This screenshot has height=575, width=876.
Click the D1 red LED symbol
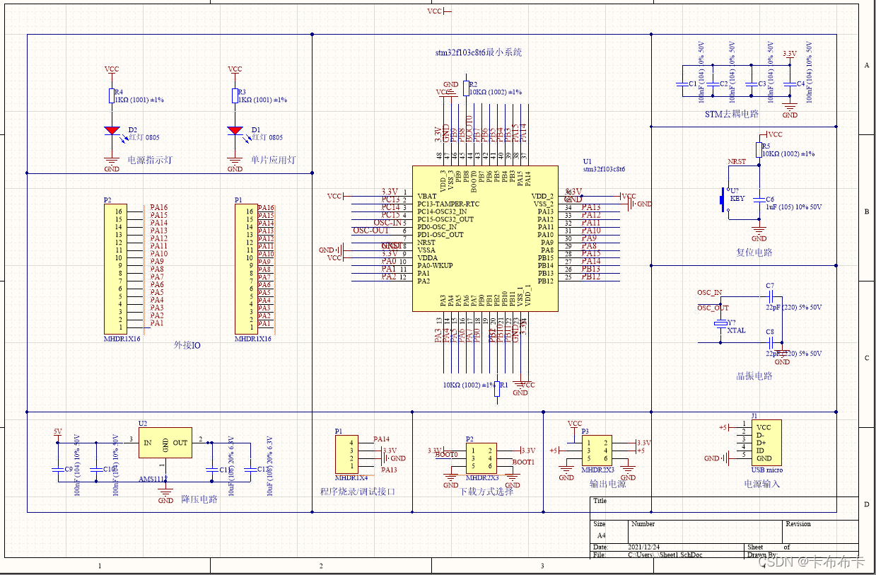(x=235, y=131)
